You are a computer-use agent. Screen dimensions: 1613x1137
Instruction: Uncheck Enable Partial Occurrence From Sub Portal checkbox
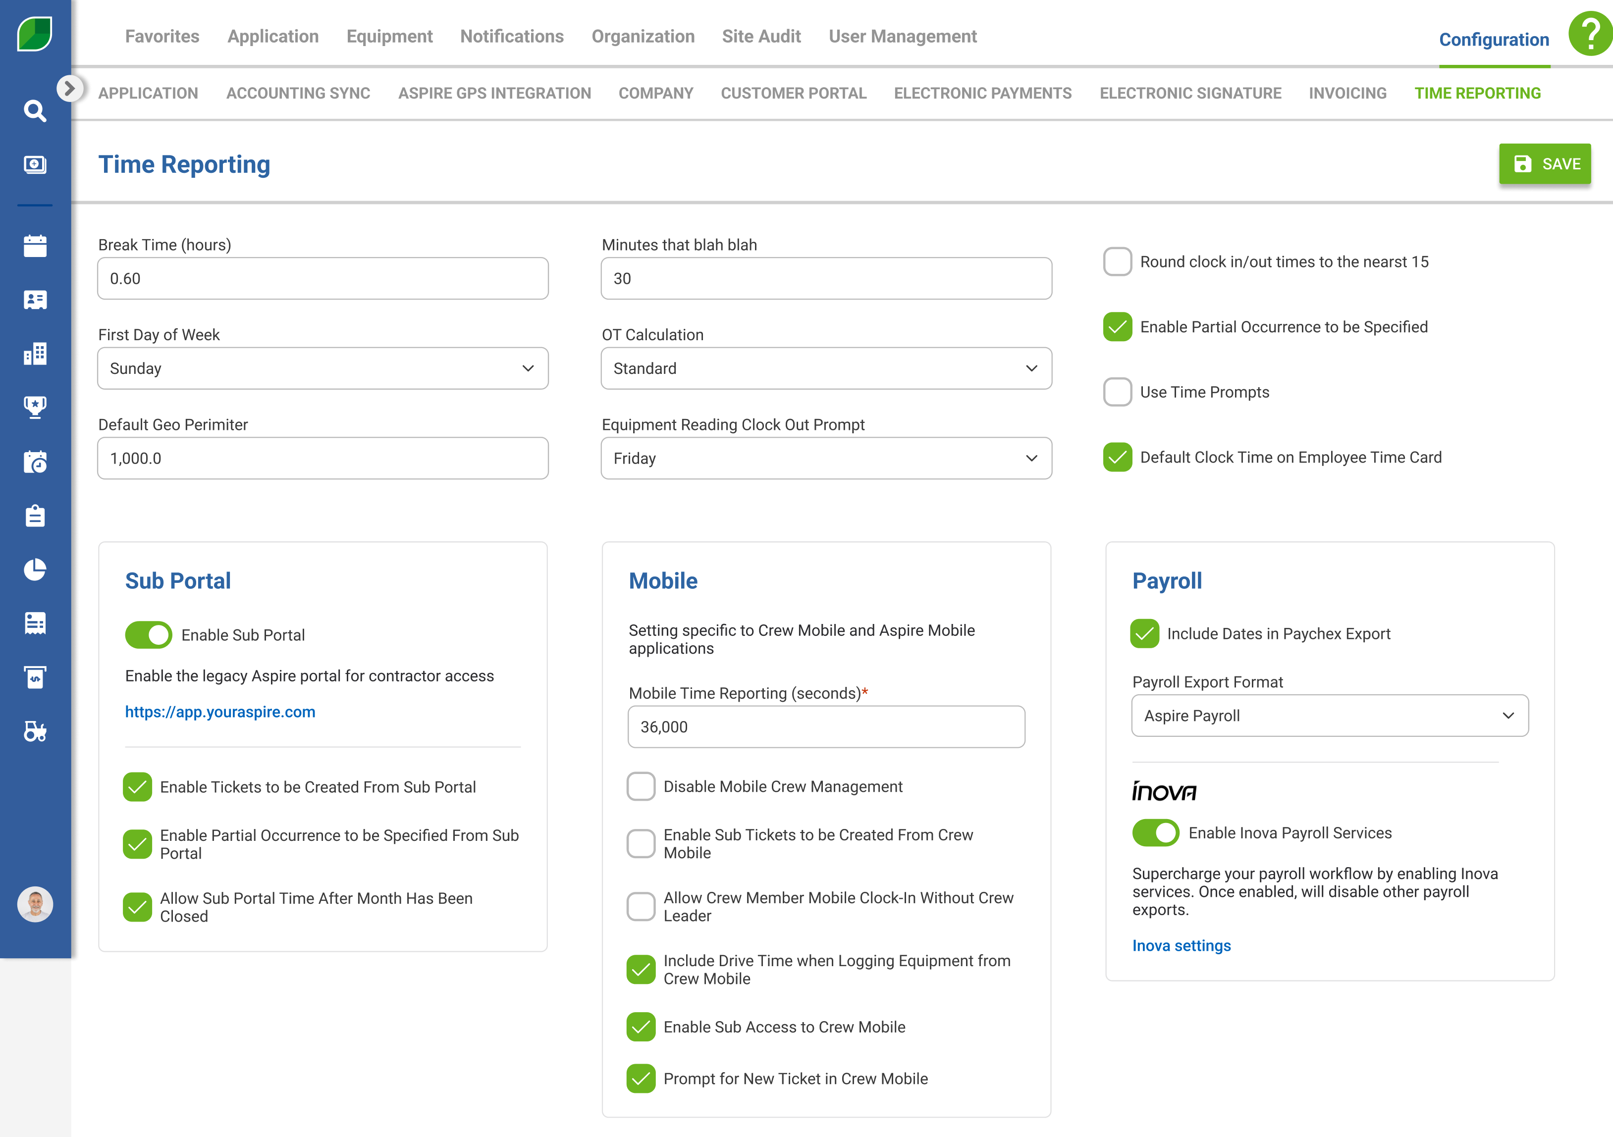138,844
